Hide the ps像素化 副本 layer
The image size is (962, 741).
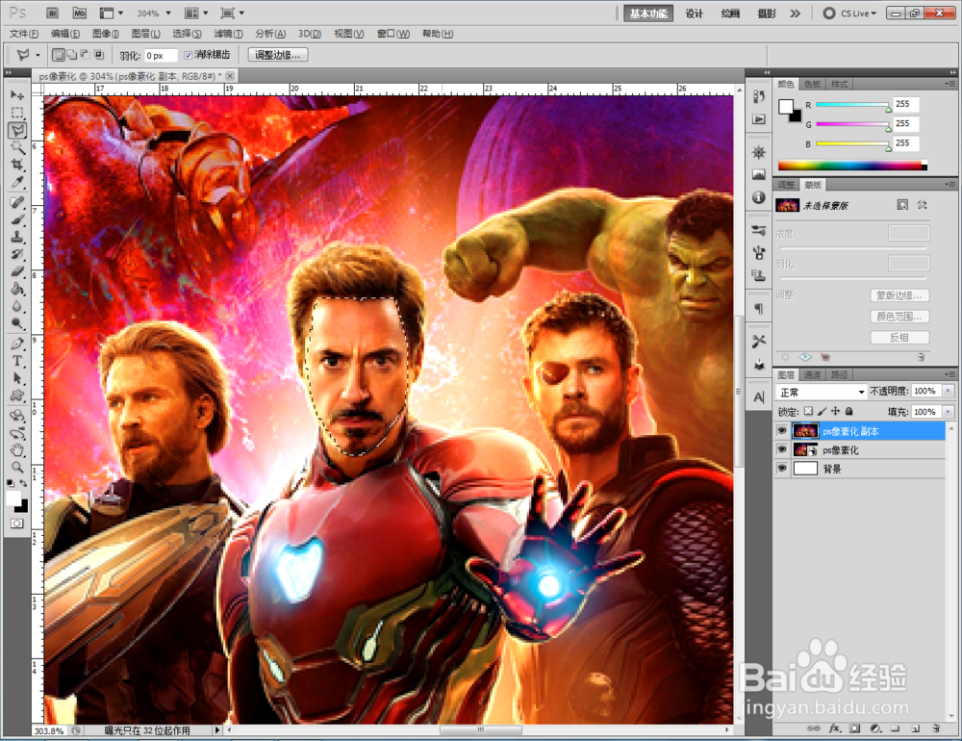coord(781,431)
